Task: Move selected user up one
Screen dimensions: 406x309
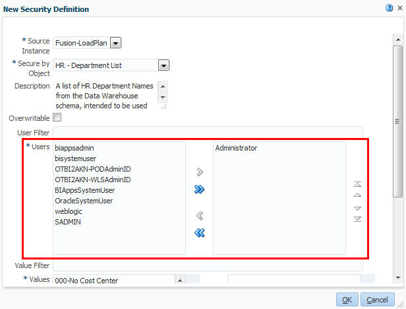Action: pos(358,195)
